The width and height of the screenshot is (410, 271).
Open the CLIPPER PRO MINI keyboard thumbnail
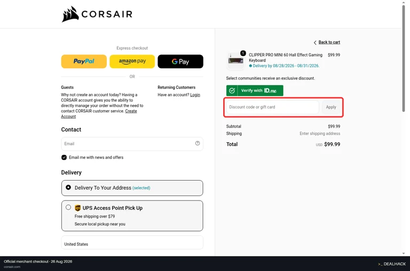[235, 61]
